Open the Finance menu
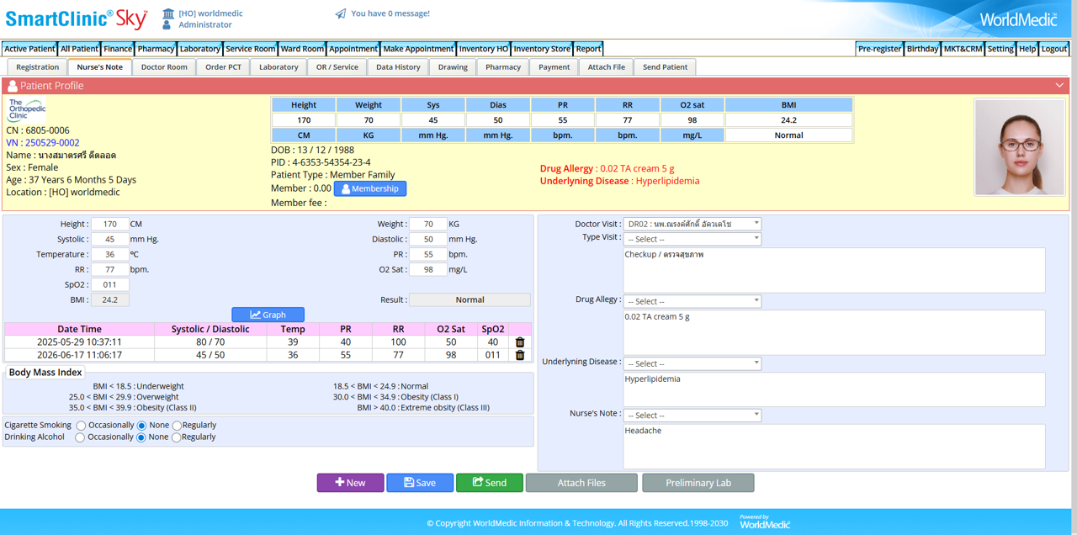This screenshot has height=535, width=1077. pyautogui.click(x=118, y=49)
